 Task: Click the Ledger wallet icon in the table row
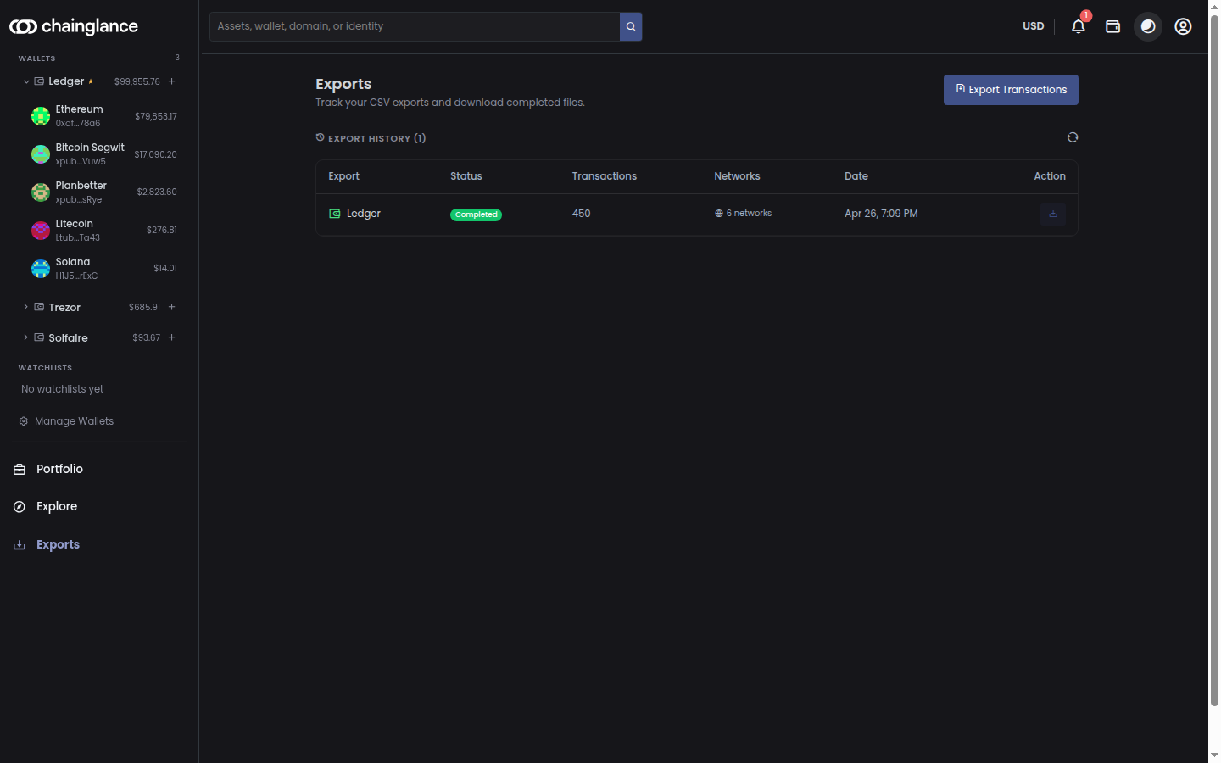(335, 214)
